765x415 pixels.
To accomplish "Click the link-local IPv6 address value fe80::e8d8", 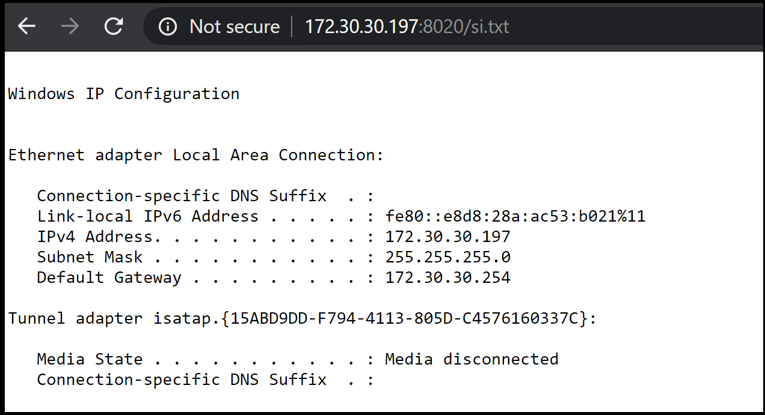I will pos(515,216).
